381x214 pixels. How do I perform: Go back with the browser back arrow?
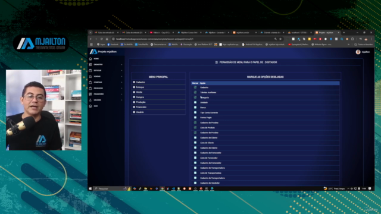(91, 39)
